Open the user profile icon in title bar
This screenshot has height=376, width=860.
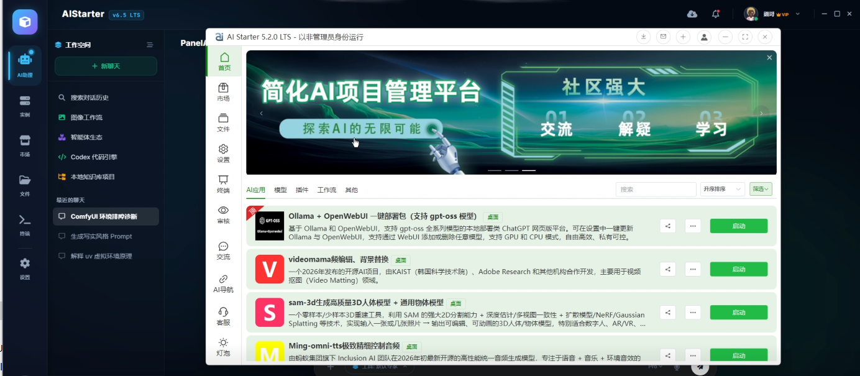(704, 37)
